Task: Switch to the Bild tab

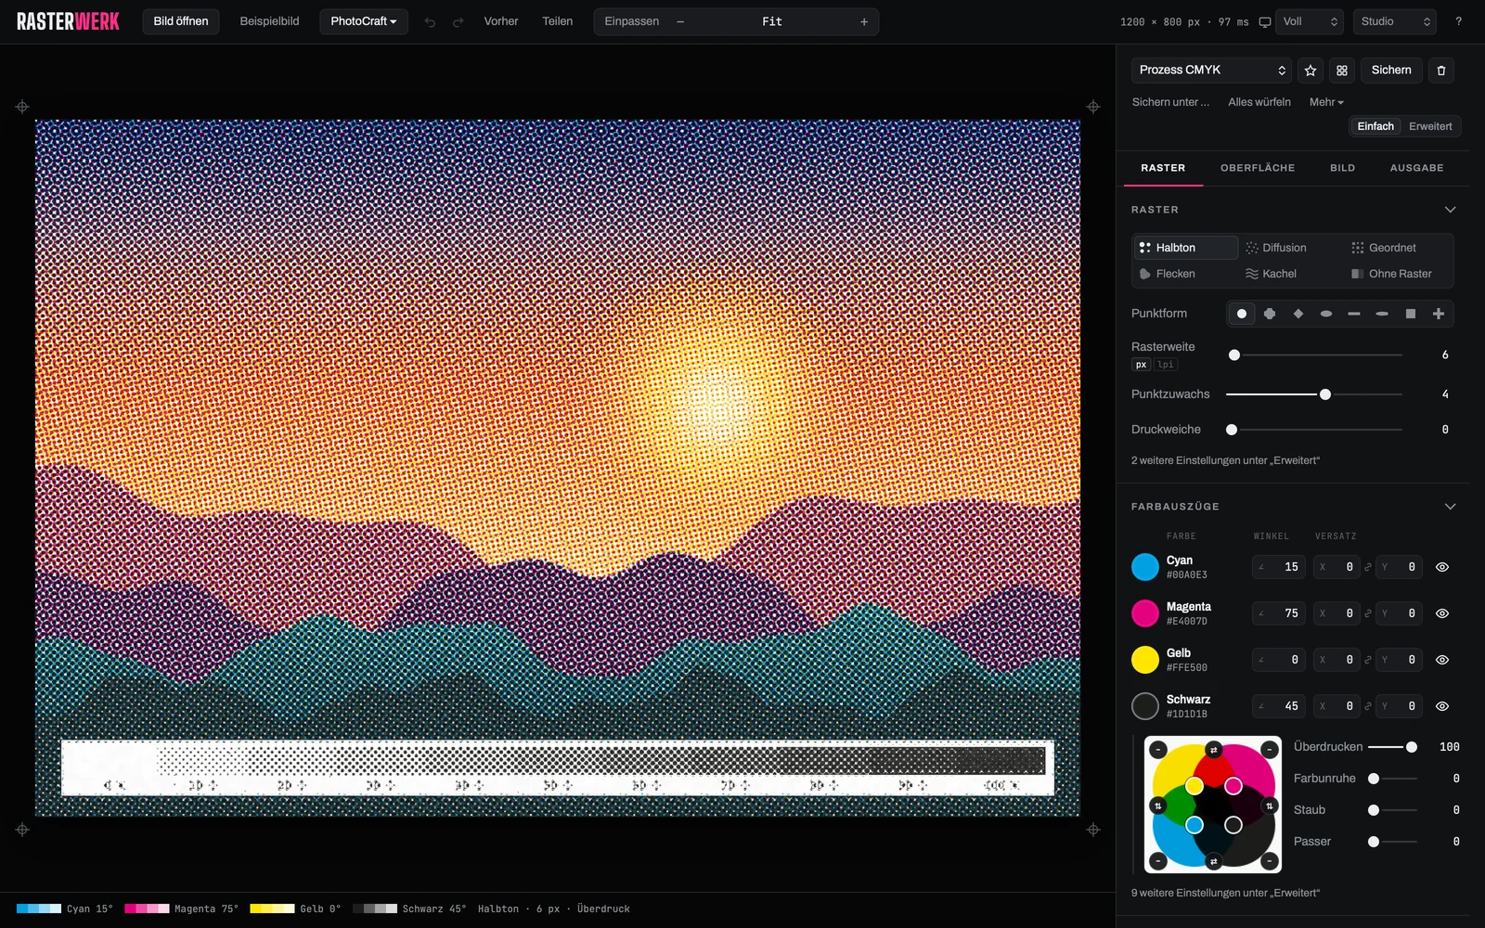Action: (1342, 168)
